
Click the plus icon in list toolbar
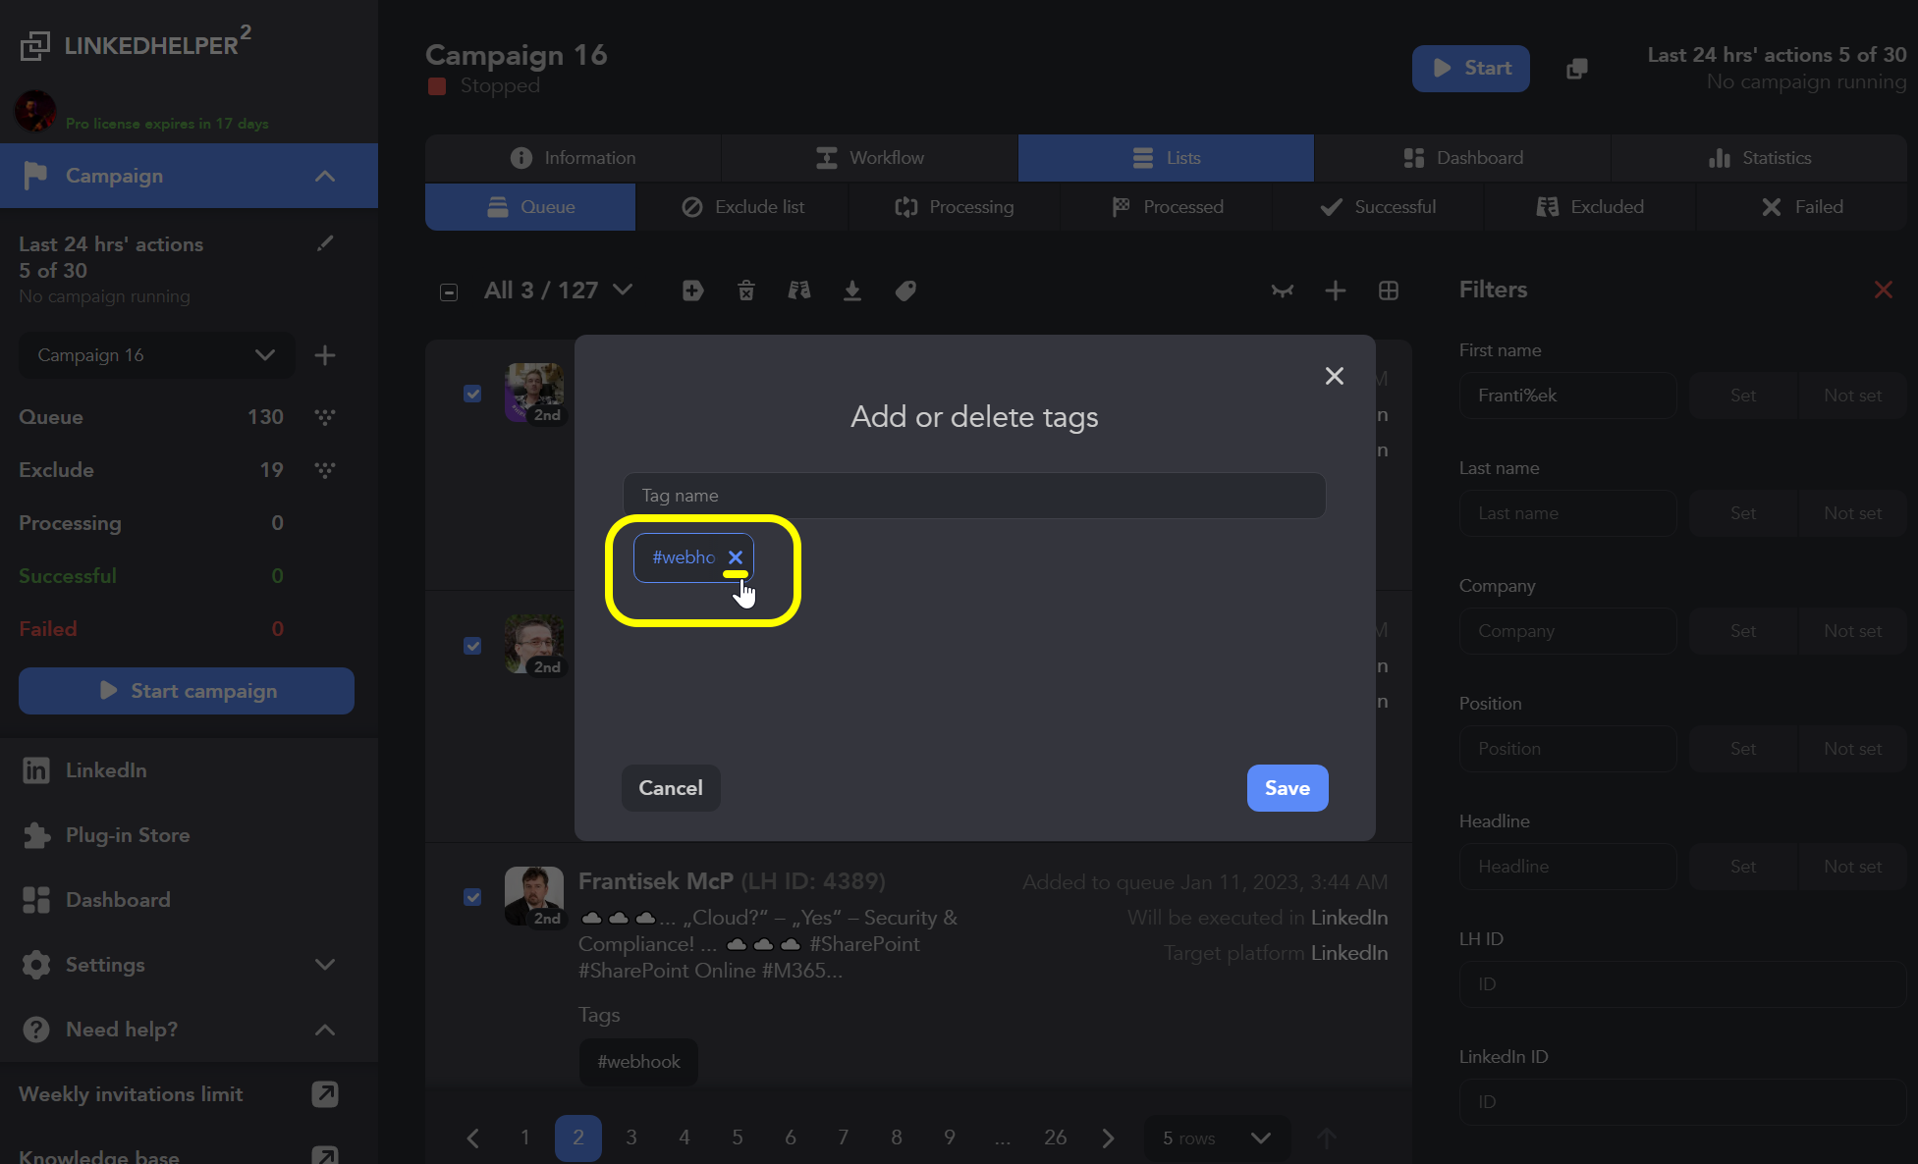1336,291
